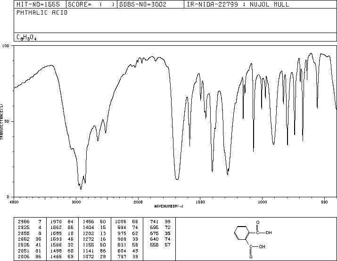The height and width of the screenshot is (261, 337).
Task: Click the 1000 tick label on the wavenumber axis
Action: [x=262, y=202]
